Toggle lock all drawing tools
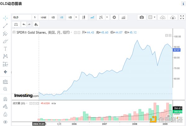 [x=5, y=114]
